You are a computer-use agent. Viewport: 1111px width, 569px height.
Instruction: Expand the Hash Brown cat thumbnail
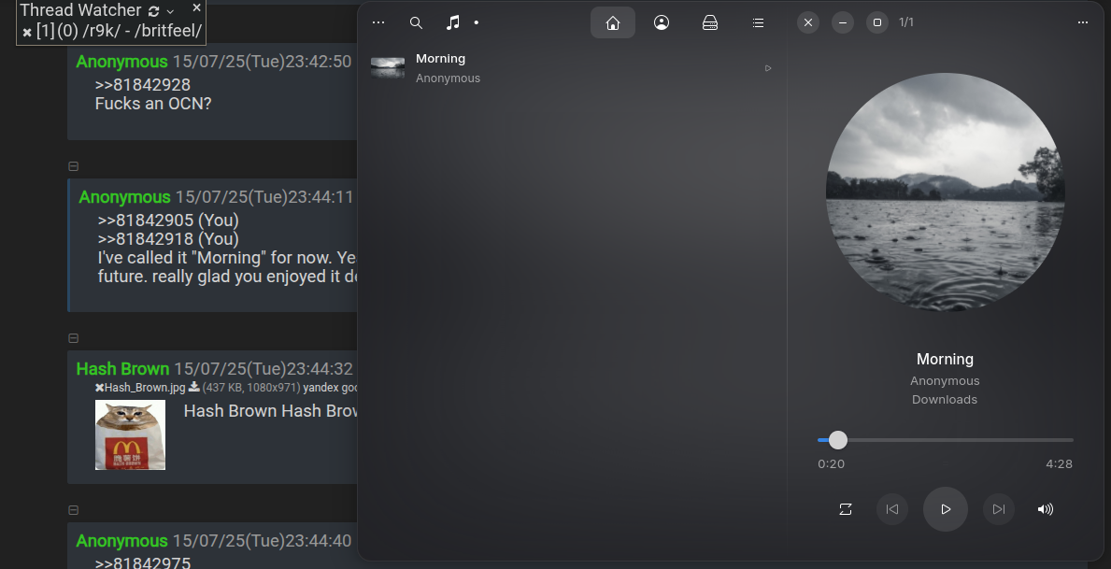131,435
